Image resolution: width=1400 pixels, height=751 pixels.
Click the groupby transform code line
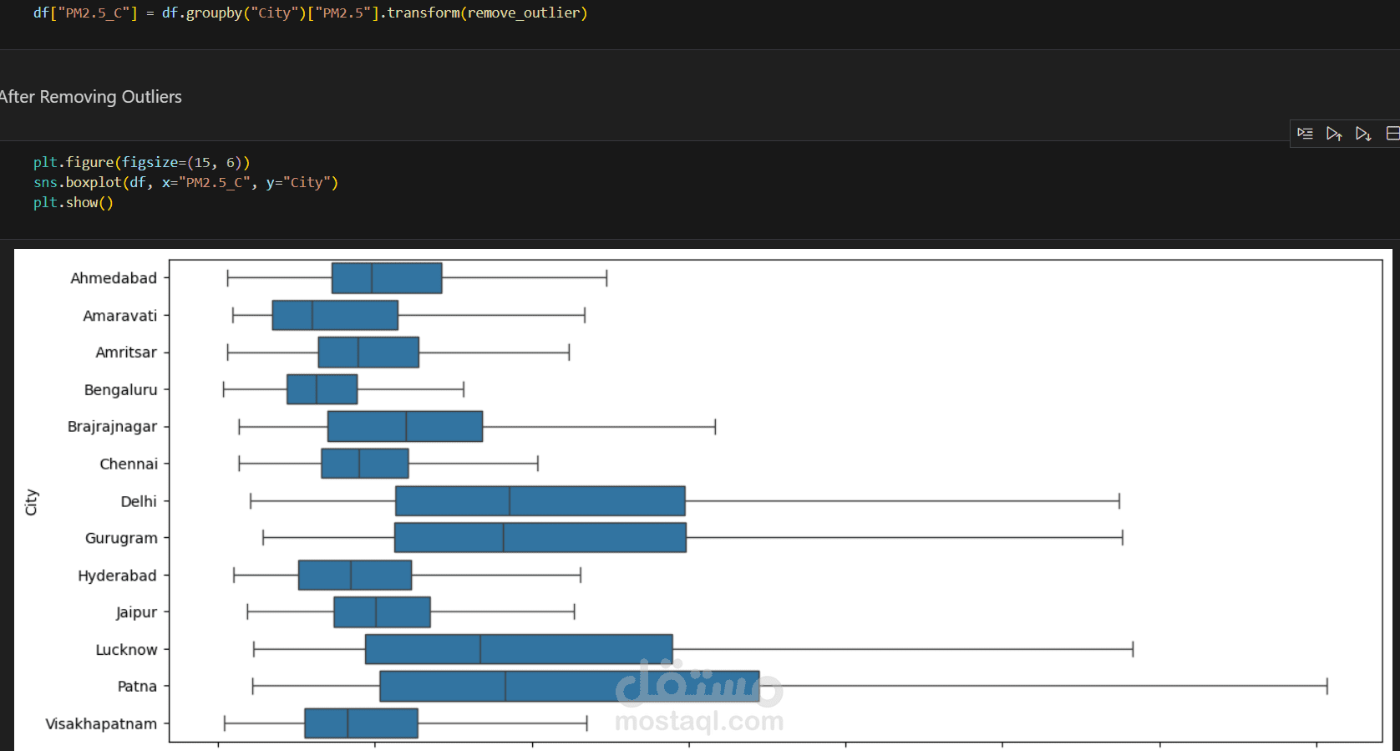(310, 13)
